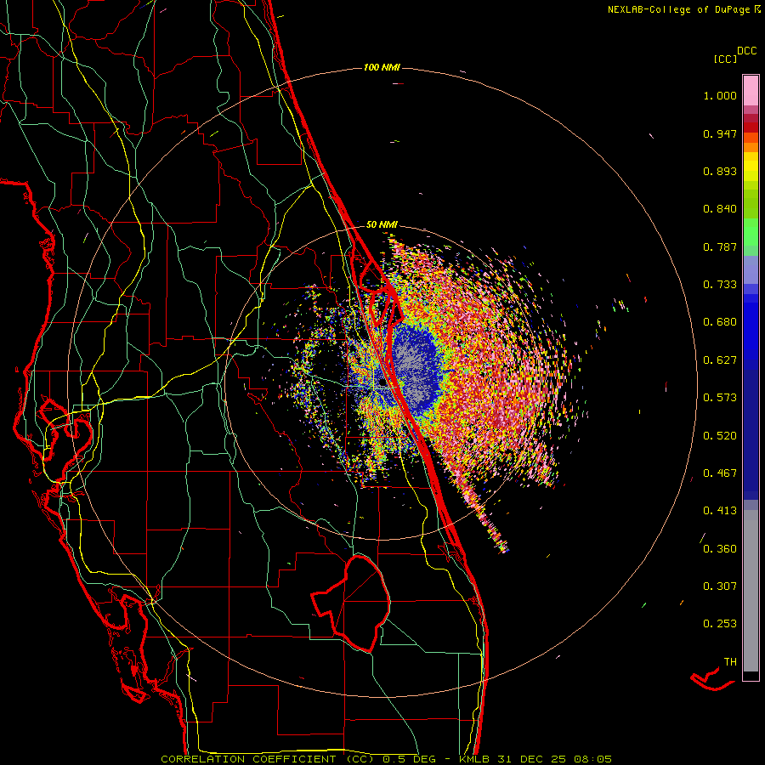
Task: Click the 100 NMI range ring label
Action: [x=382, y=67]
